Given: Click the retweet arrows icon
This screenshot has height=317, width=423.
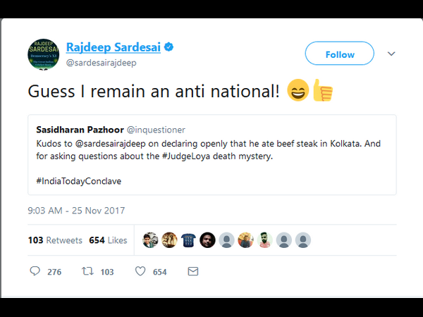Looking at the screenshot, I should (x=88, y=271).
